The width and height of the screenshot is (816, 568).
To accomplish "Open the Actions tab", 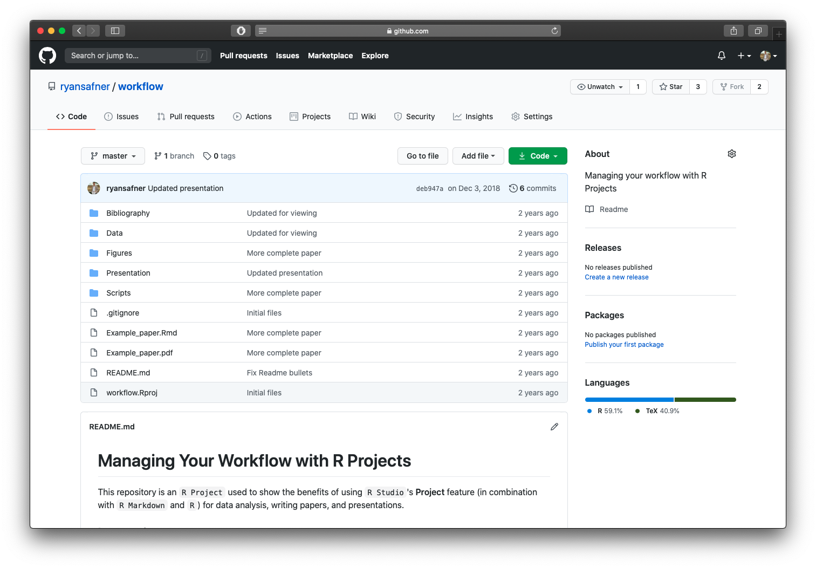I will 252,117.
